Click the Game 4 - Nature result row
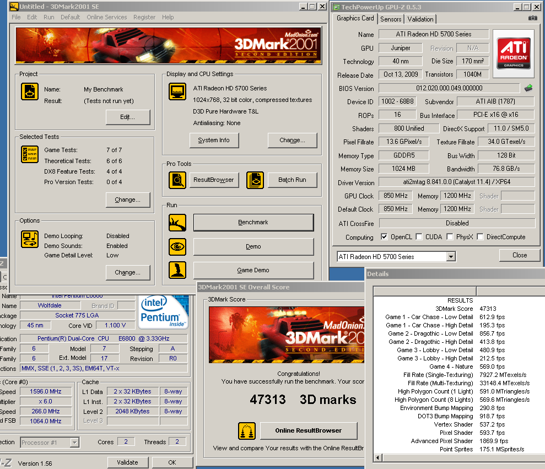 [459, 367]
